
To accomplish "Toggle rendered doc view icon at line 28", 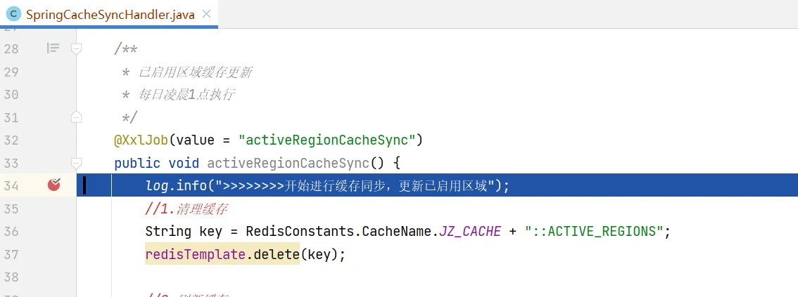I will (53, 48).
